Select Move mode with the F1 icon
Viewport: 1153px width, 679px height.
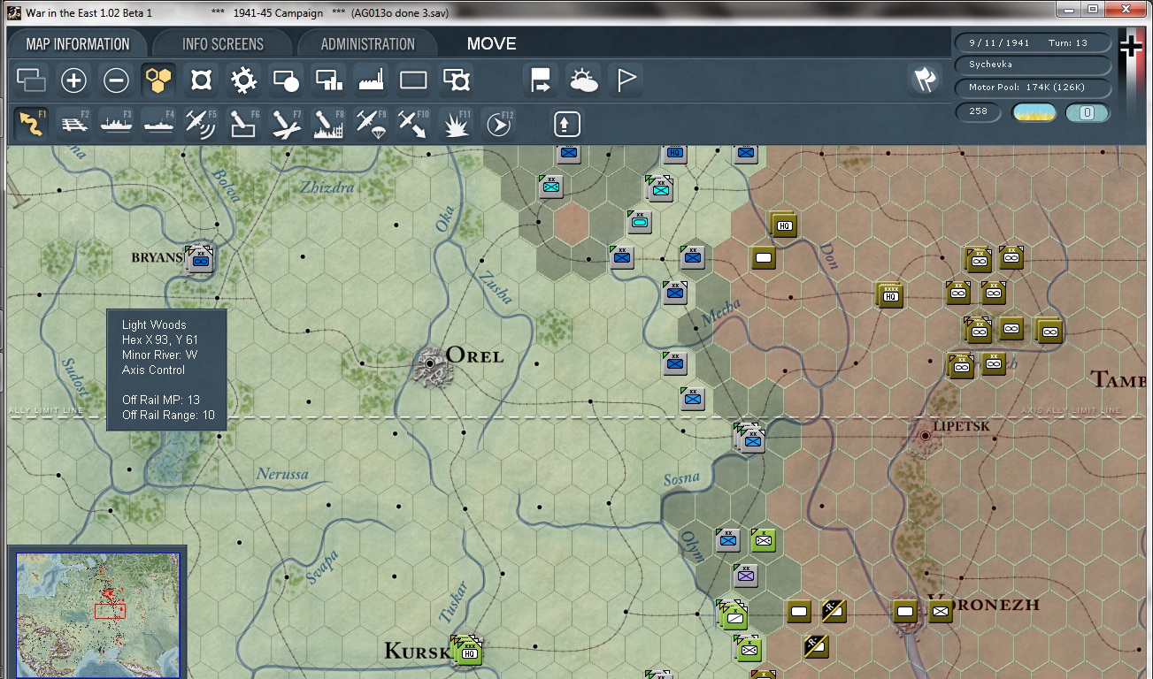point(32,124)
